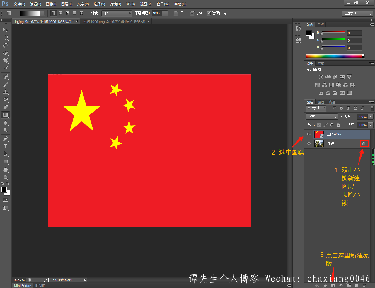
Task: Open the 基本功能 workspace dropdown
Action: tap(357, 13)
